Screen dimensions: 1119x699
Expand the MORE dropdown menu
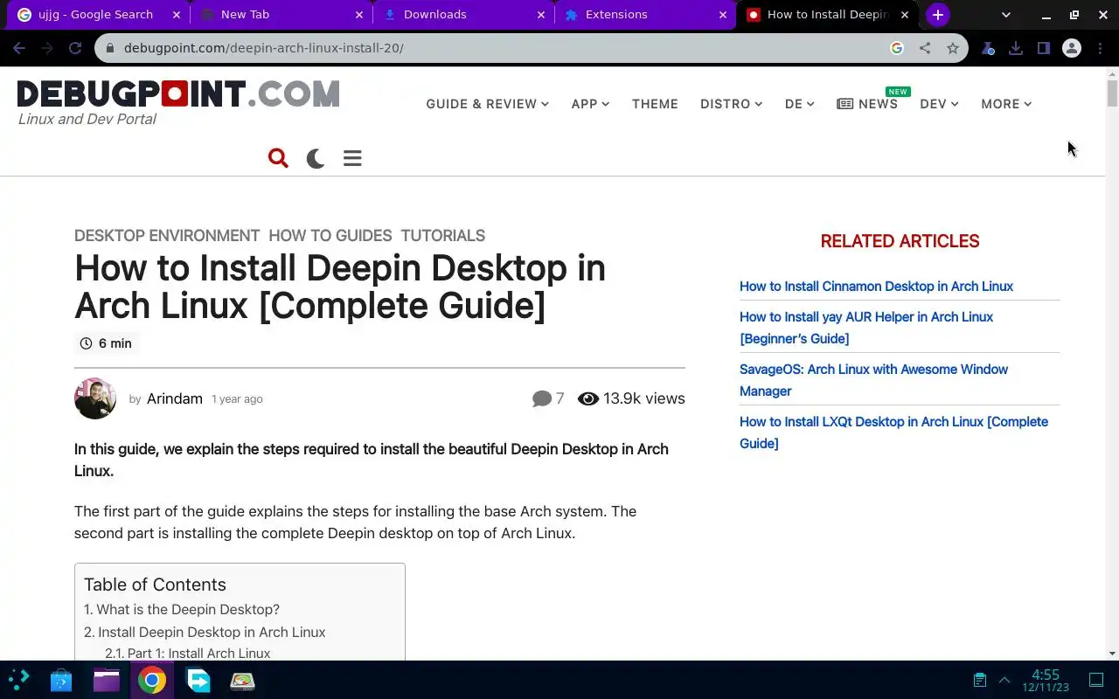(x=1006, y=104)
